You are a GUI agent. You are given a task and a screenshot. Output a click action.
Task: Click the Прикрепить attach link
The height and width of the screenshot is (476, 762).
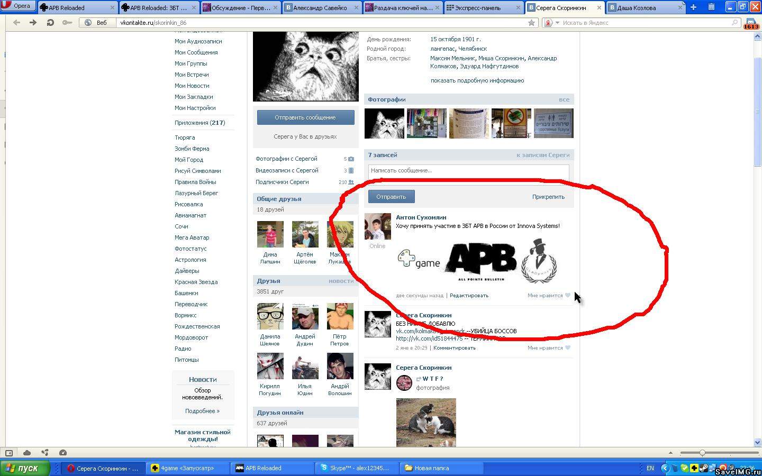(548, 197)
